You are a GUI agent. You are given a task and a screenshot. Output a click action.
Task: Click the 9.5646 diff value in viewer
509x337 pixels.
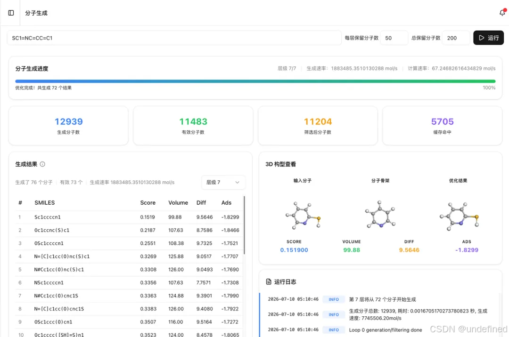[x=409, y=250]
